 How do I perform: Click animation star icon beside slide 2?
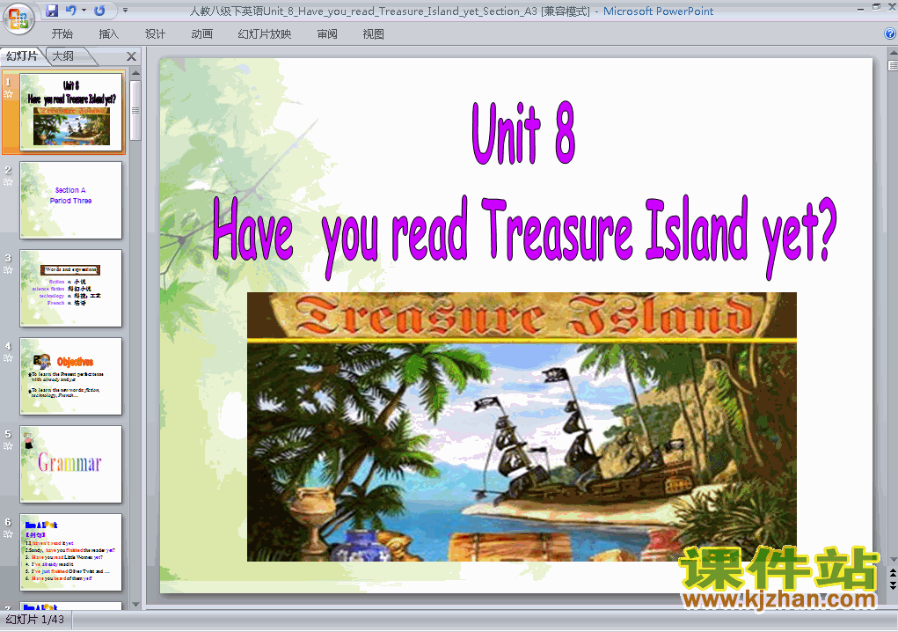[x=8, y=182]
